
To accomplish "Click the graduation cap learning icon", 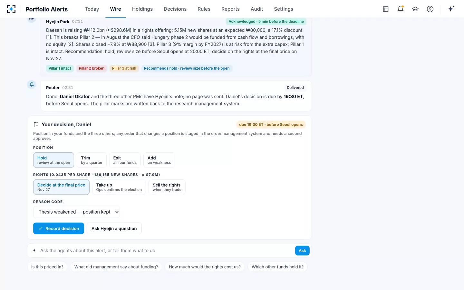I will click(415, 9).
